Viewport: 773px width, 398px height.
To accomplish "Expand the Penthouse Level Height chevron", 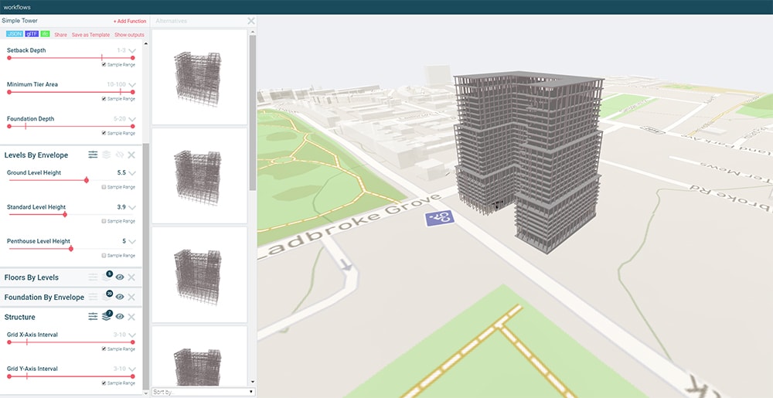I will coord(132,242).
